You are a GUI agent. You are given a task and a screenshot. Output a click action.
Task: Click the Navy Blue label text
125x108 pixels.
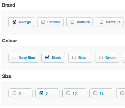click(x=27, y=58)
